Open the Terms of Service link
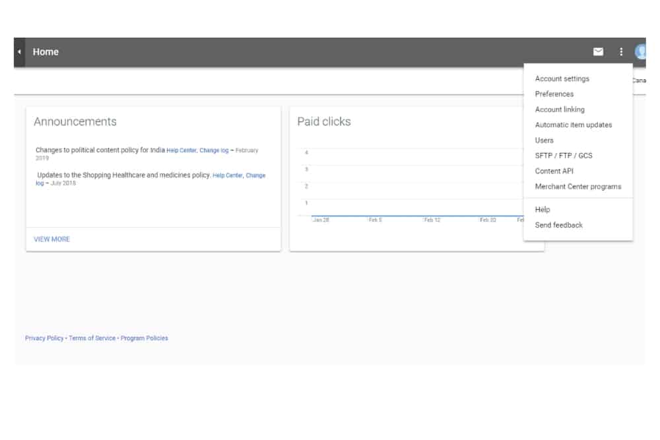Viewport: 660px width, 440px height. pyautogui.click(x=91, y=338)
